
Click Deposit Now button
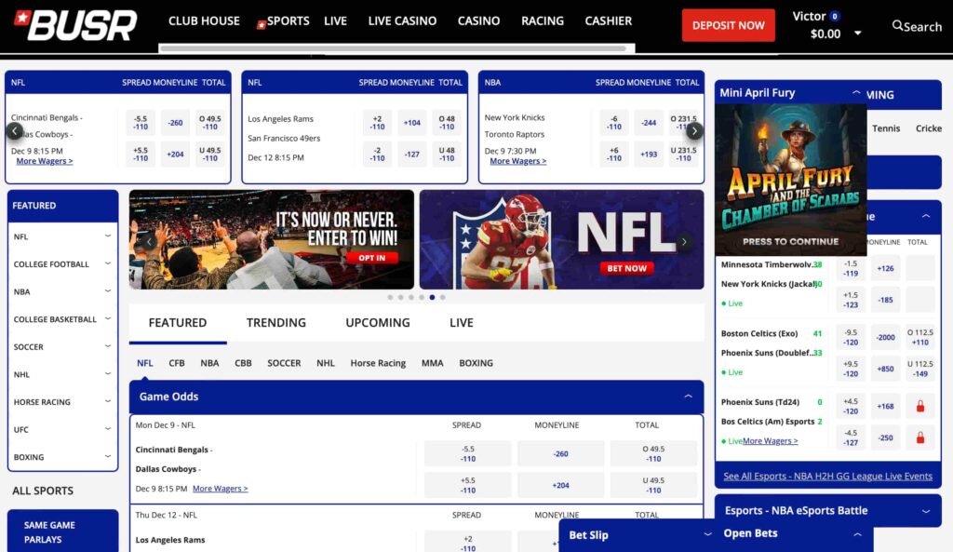728,25
